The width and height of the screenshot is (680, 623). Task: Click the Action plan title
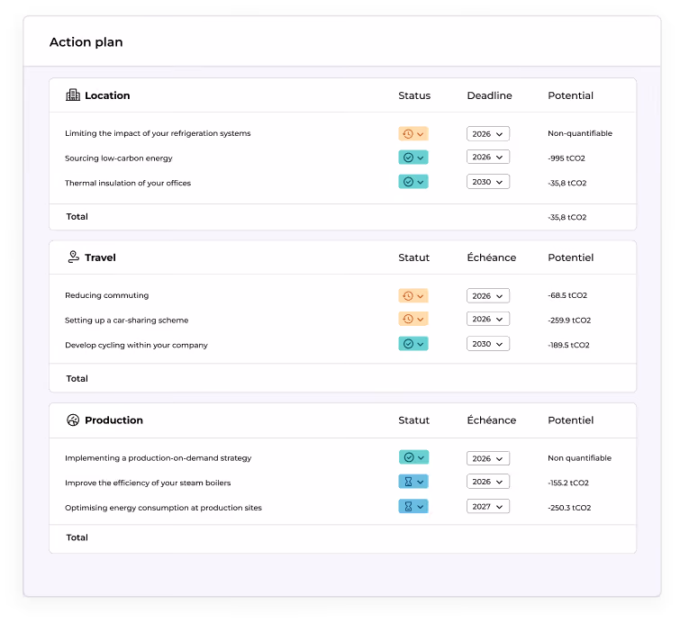[86, 42]
